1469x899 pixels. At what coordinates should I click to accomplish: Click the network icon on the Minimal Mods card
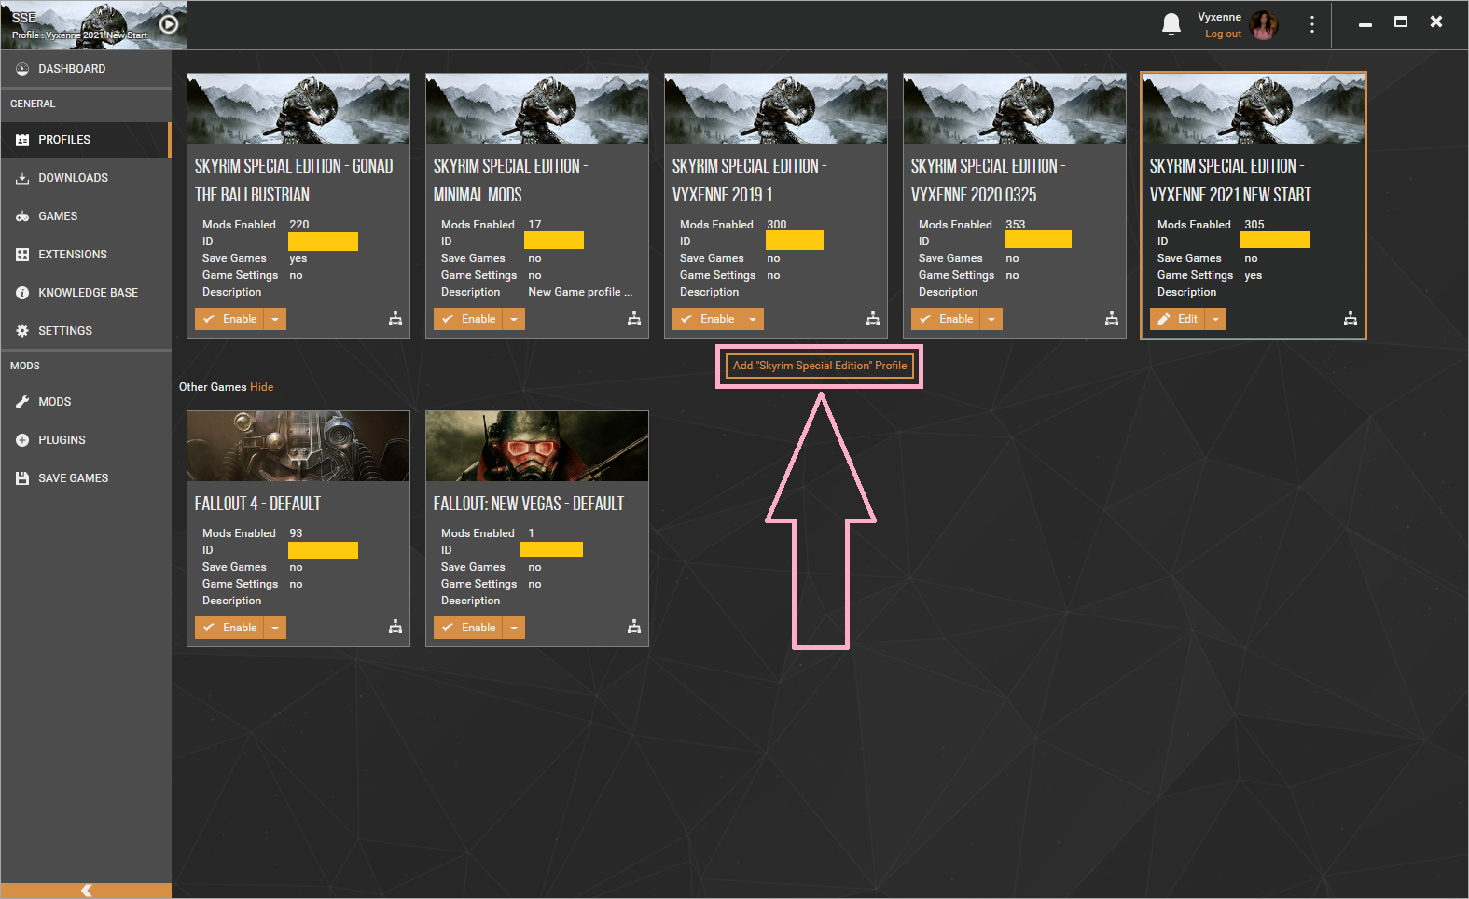tap(634, 319)
